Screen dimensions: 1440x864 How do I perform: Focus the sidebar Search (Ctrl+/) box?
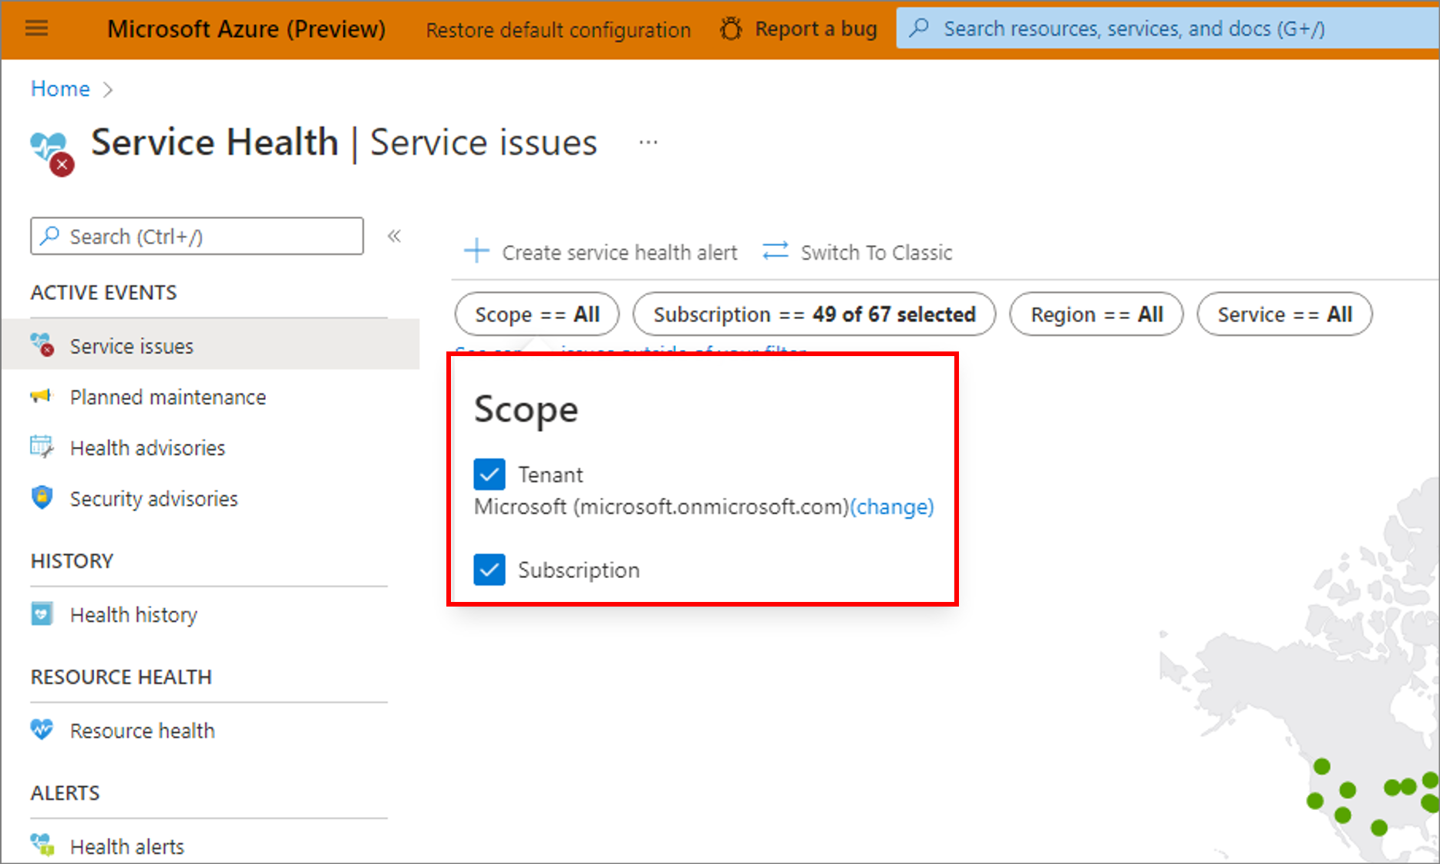[197, 236]
